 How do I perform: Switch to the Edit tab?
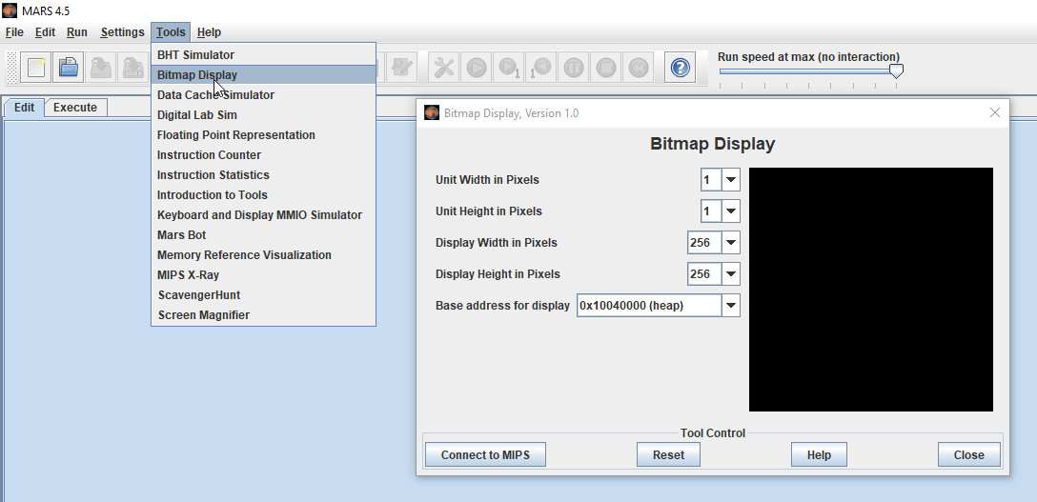tap(25, 107)
